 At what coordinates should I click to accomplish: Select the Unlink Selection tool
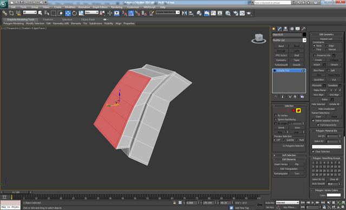point(11,13)
